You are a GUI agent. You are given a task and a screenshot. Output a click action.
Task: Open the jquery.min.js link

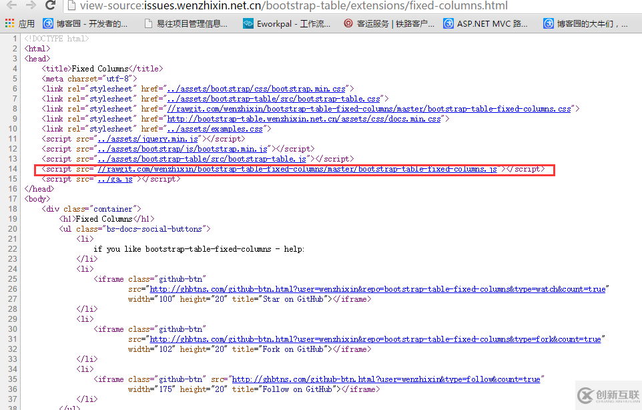[147, 139]
